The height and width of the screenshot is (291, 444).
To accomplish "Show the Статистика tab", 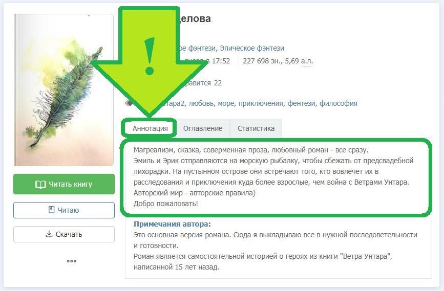I will [x=256, y=128].
